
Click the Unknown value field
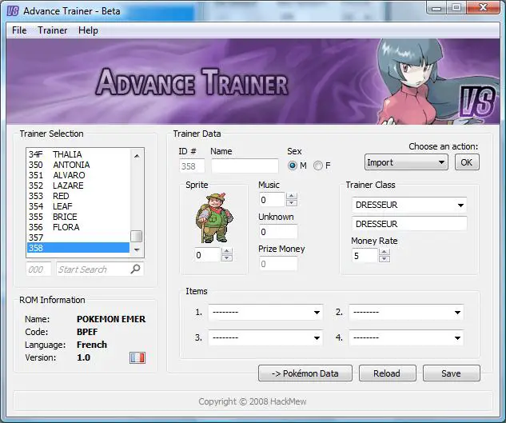(x=278, y=232)
